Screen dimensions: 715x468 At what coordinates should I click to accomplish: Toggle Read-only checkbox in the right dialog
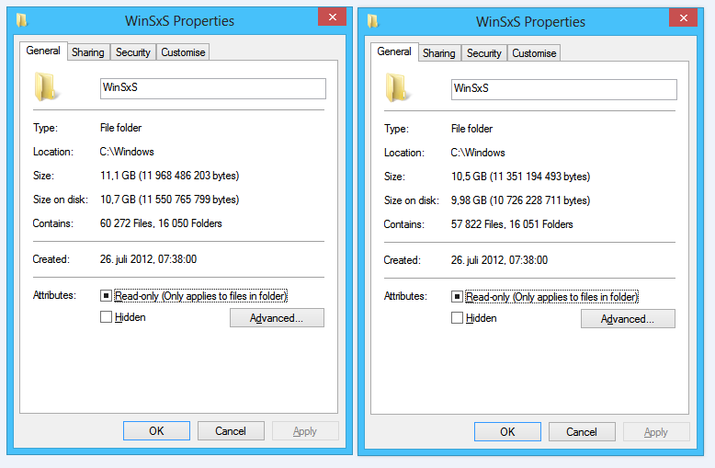pyautogui.click(x=458, y=297)
